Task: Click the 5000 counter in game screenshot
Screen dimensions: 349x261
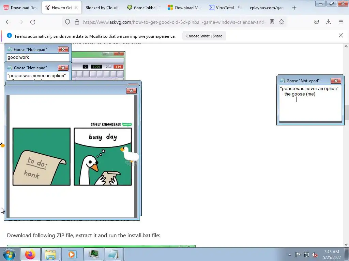Action: 96,67
